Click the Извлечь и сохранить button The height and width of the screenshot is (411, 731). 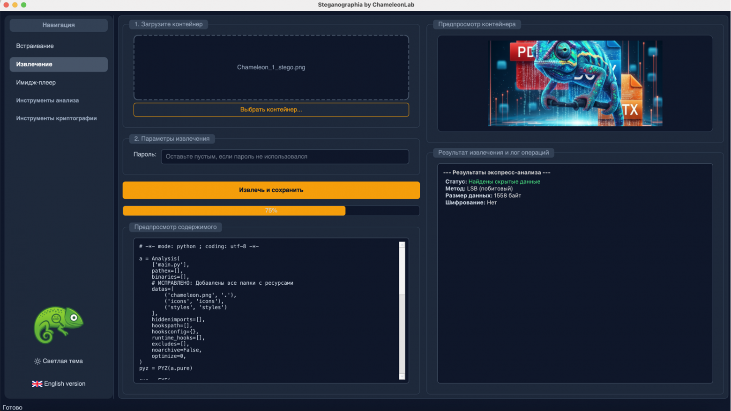point(271,190)
